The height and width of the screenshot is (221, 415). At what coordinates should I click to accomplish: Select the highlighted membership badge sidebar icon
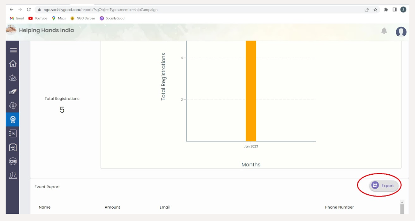12,119
